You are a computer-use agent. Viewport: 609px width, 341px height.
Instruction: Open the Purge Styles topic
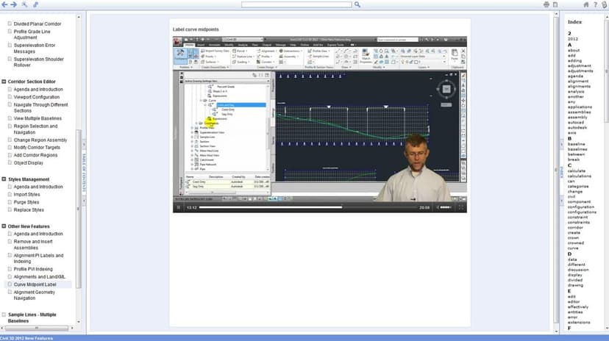point(26,202)
